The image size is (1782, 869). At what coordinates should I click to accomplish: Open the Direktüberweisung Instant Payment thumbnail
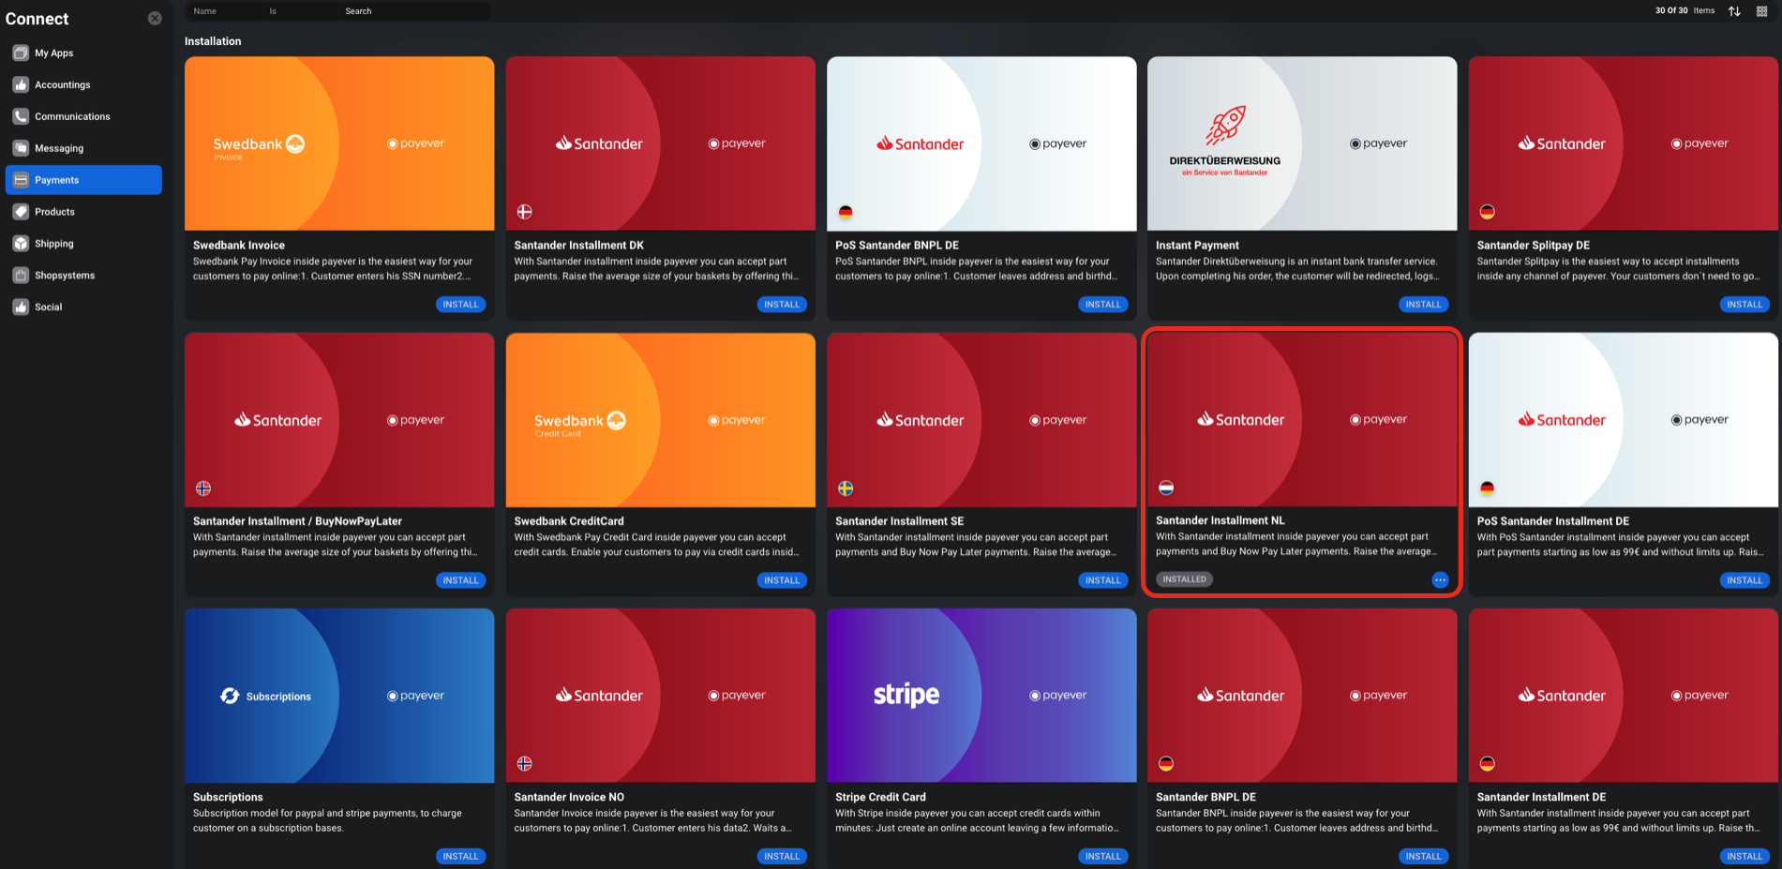point(1302,143)
